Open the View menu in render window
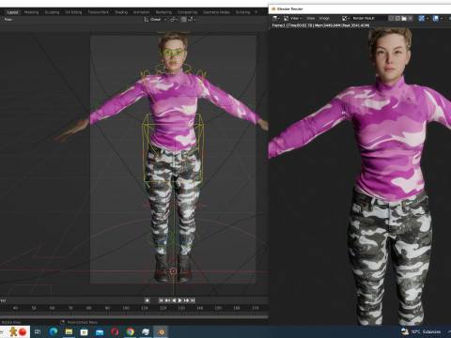Screen dimensions: 451x338 [311, 18]
